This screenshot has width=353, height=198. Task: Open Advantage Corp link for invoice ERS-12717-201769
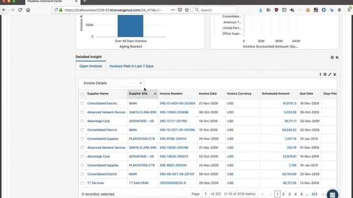point(99,121)
